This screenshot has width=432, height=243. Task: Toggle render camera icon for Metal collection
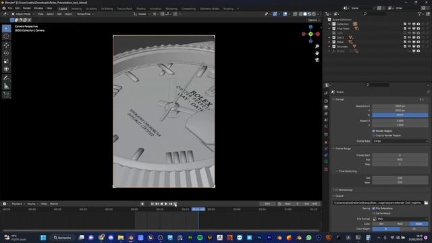[x=418, y=42]
